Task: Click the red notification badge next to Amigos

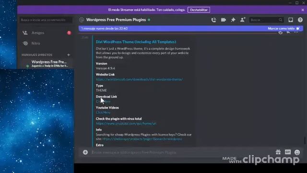Action: point(69,33)
